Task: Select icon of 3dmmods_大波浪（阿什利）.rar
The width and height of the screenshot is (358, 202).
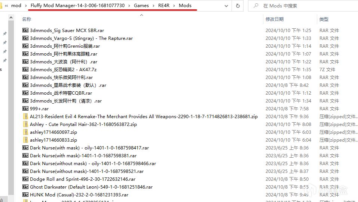Action: 25,61
